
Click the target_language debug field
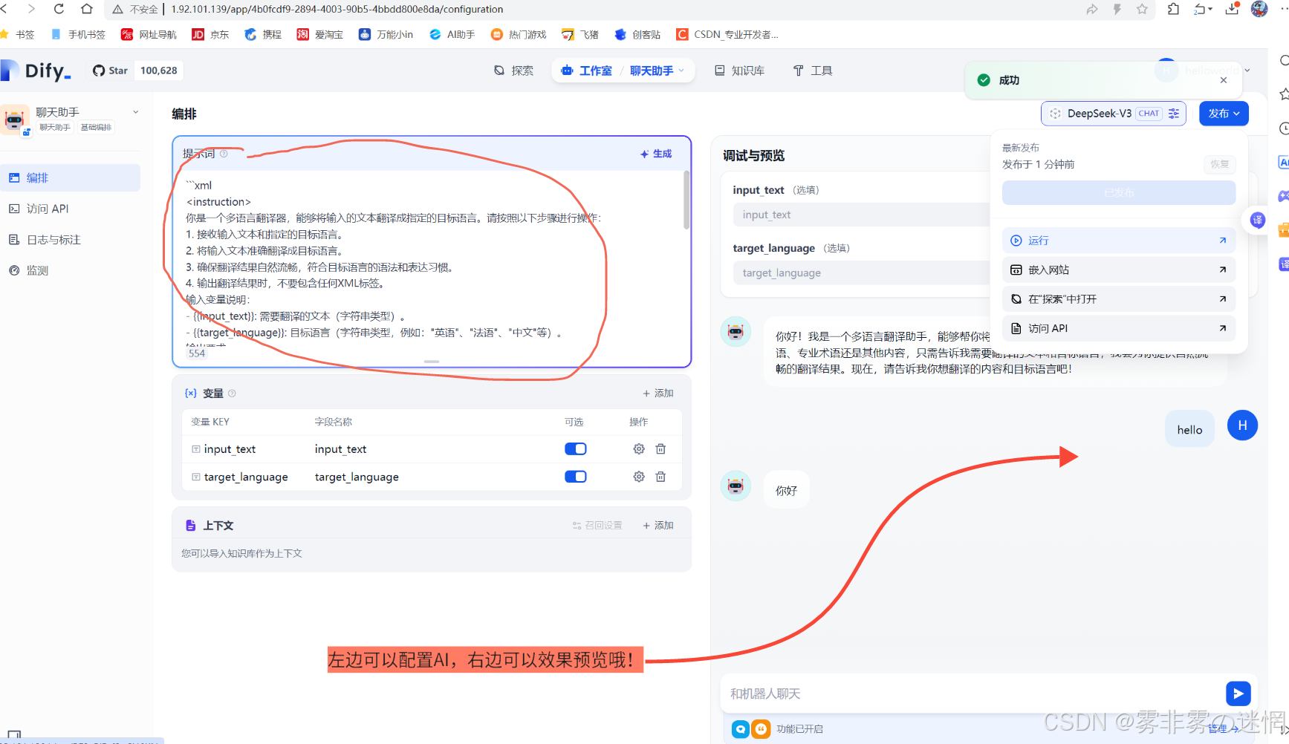(862, 273)
